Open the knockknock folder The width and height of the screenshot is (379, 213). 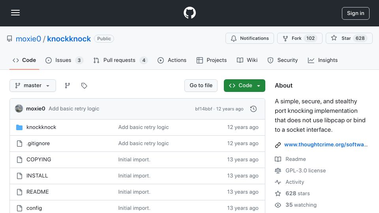coord(41,127)
